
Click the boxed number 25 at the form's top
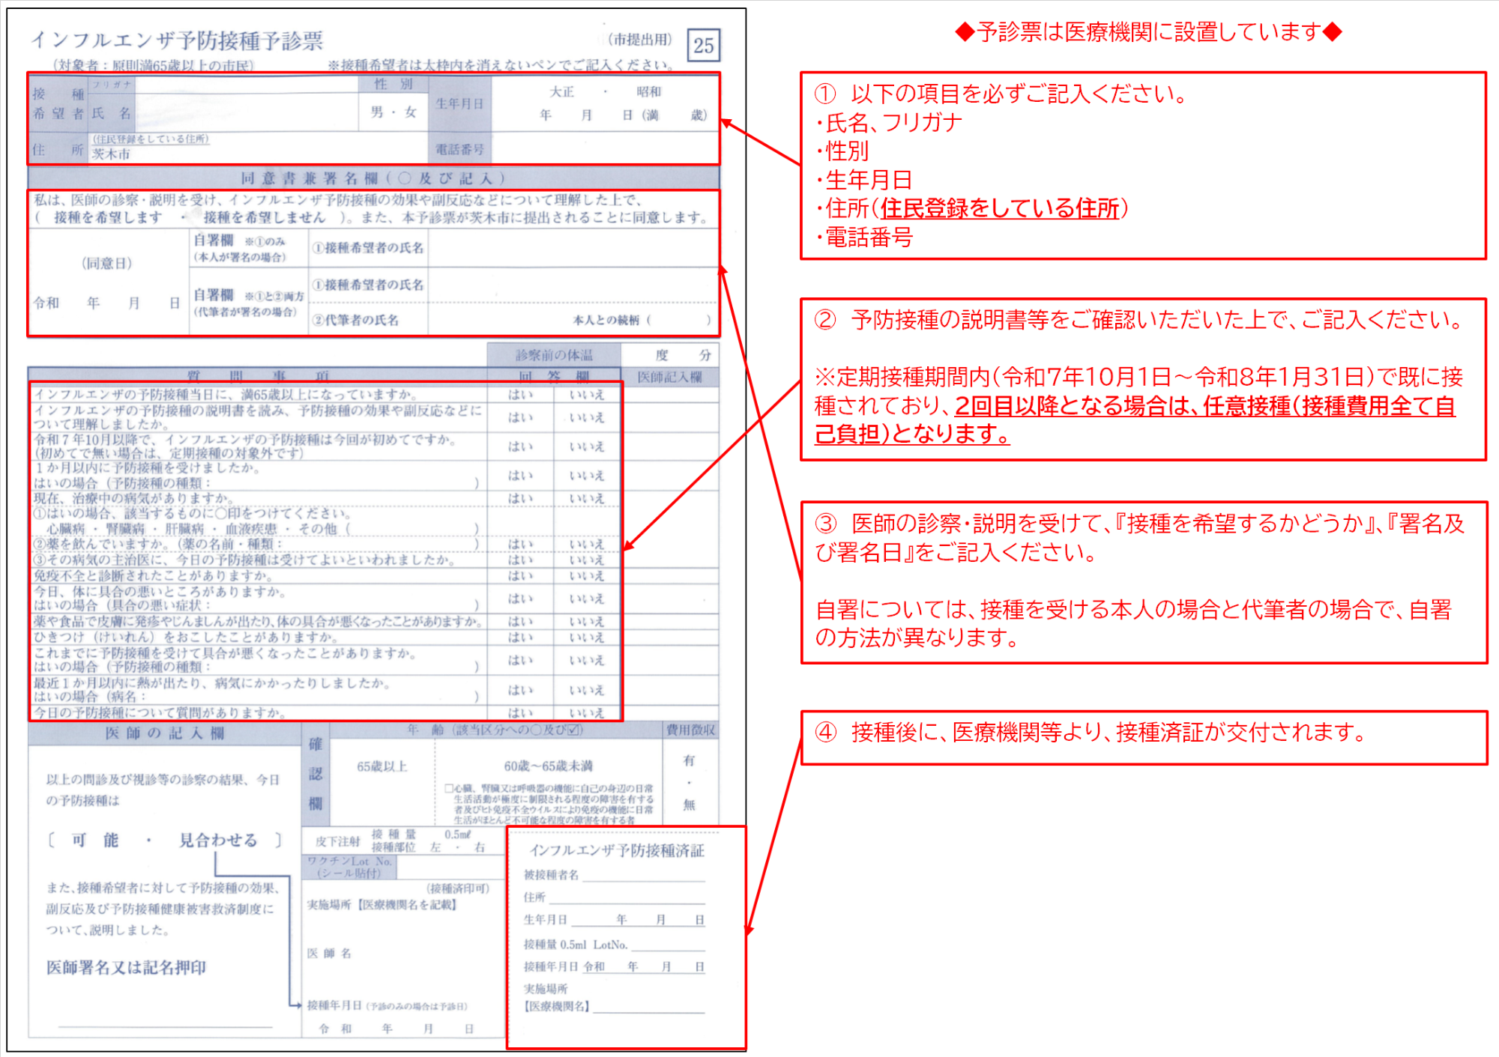point(703,46)
